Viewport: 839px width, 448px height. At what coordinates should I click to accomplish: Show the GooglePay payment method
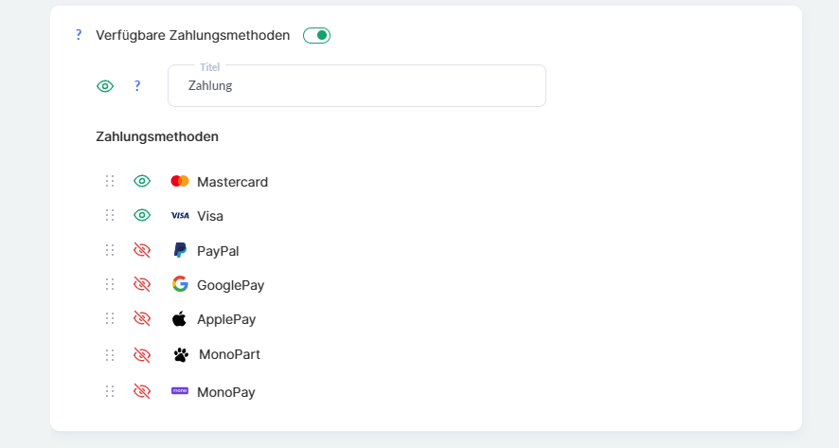[x=142, y=284]
